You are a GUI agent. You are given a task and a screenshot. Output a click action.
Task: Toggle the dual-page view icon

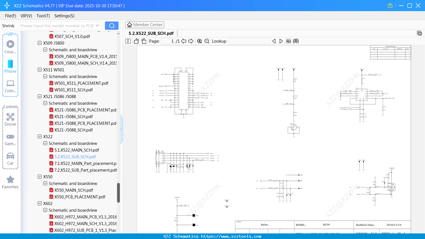point(128,41)
